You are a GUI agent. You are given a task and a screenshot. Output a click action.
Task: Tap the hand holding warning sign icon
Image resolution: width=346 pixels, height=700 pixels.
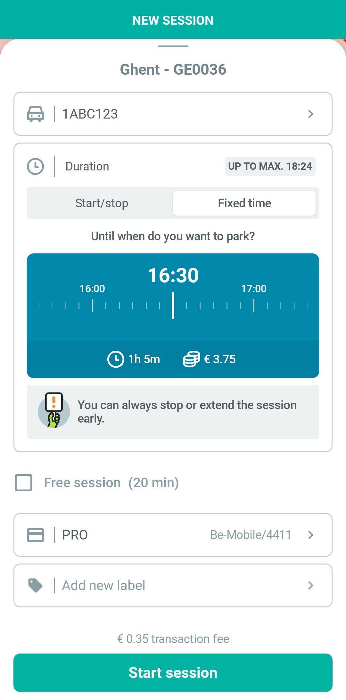coord(54,411)
